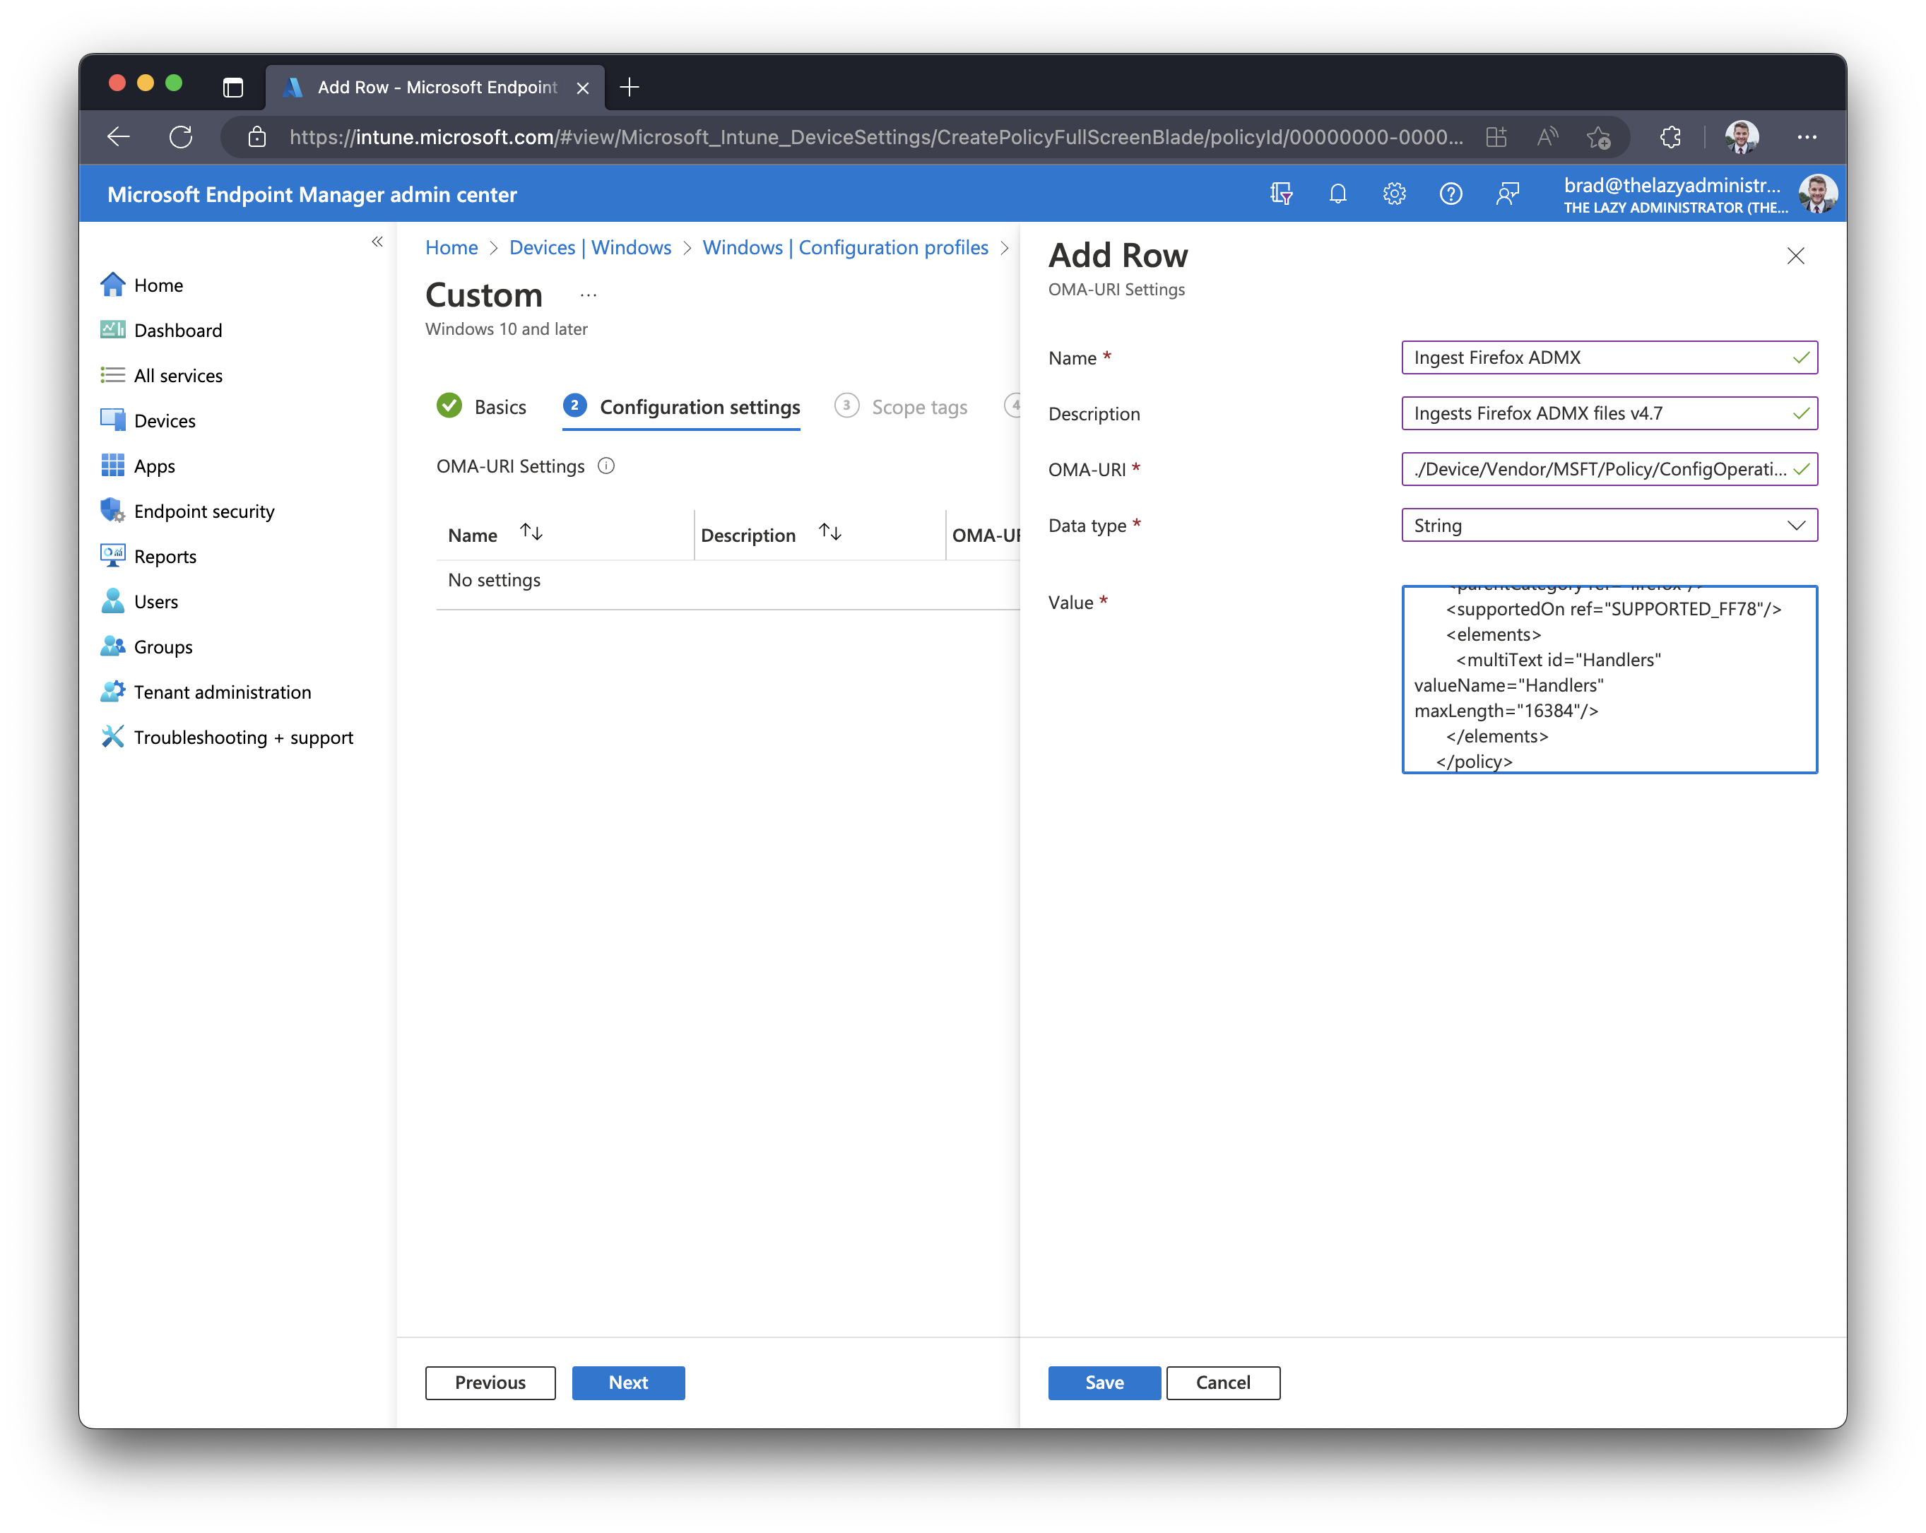Screen dimensions: 1926x1533
Task: Open account menu for brad@thelazyadministr...
Action: (1699, 194)
